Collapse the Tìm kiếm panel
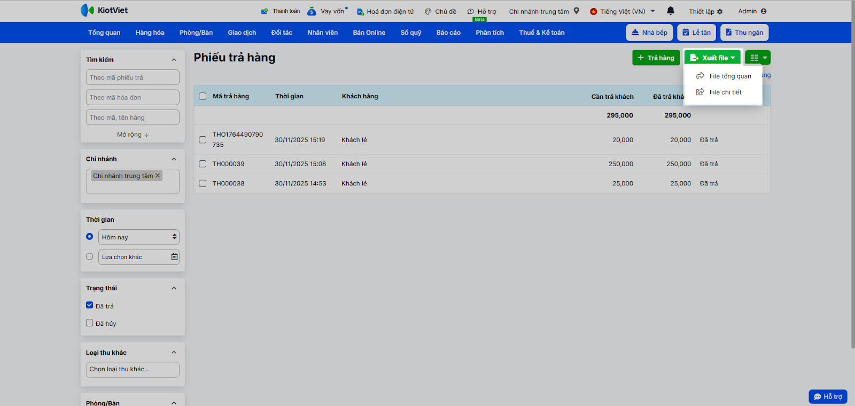Viewport: 855px width, 406px height. [174, 60]
